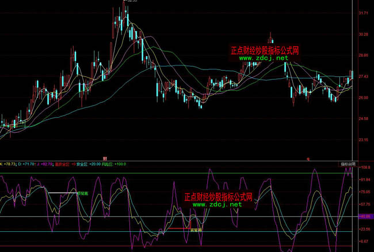This screenshot has width=374, height=252.
Task: Click the 风险区 +100.0 parameter label
Action: [115, 164]
